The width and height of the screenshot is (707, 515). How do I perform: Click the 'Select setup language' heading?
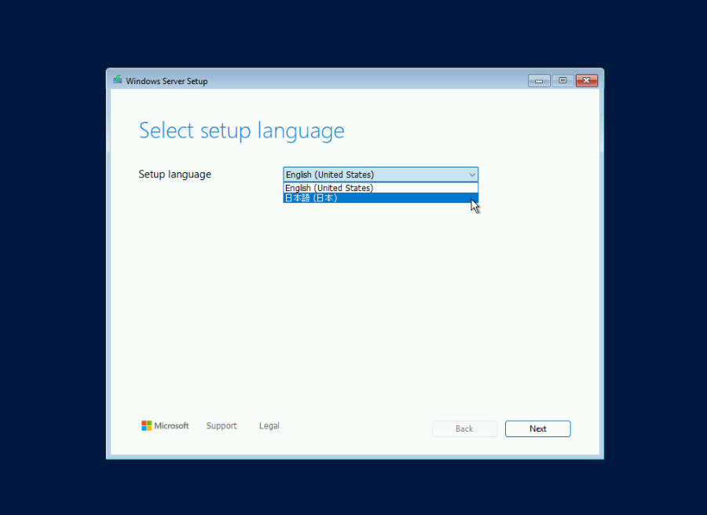[242, 131]
